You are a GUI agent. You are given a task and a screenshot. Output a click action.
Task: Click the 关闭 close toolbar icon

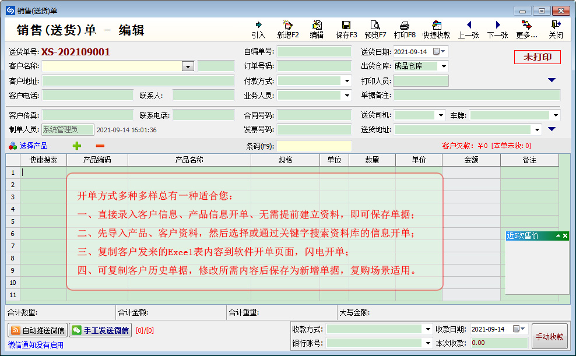[x=556, y=30]
